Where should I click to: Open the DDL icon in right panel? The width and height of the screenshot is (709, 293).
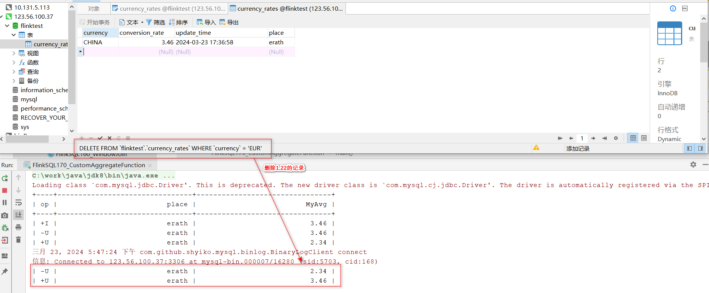tap(685, 8)
